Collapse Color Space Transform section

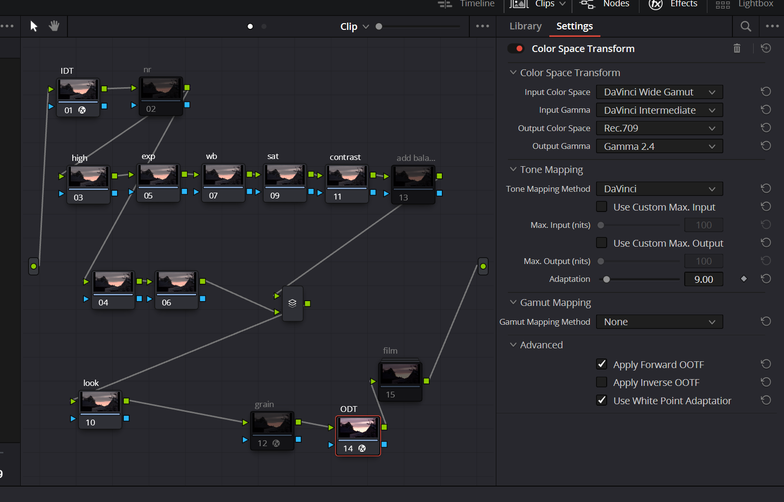(x=513, y=72)
